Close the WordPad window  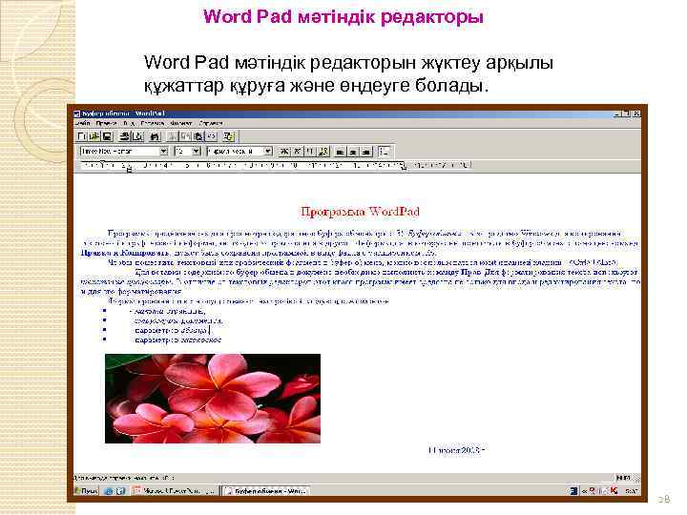(636, 113)
